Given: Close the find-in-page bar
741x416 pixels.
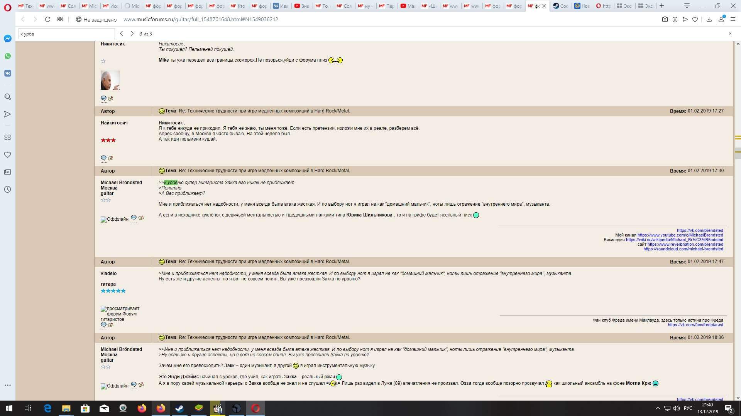Looking at the screenshot, I should point(730,34).
